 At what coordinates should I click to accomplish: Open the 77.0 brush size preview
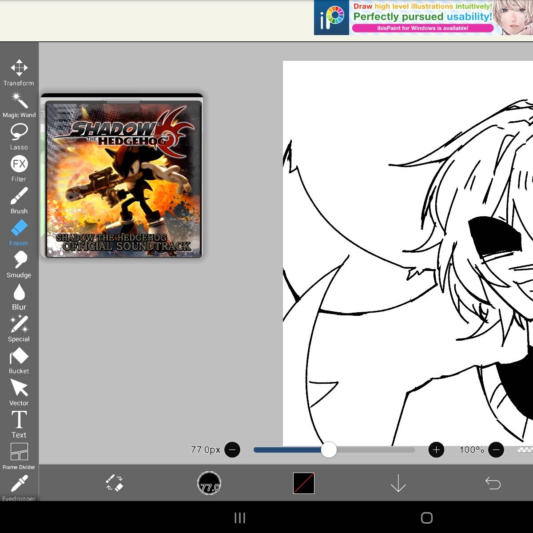209,483
